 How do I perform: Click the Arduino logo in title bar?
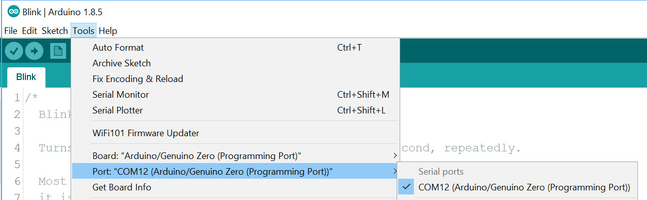point(14,12)
